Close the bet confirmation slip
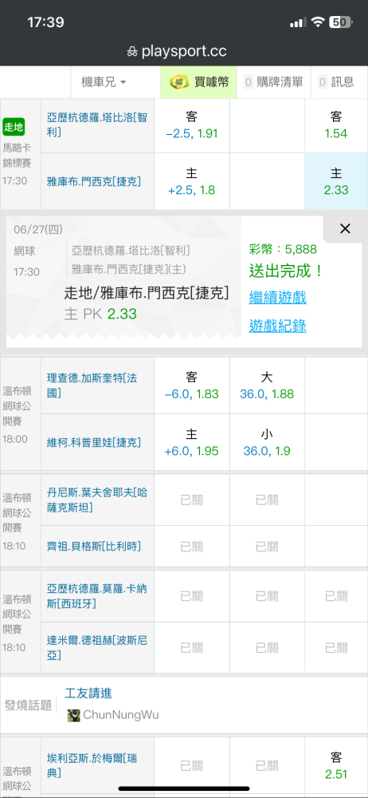368x798 pixels. click(x=345, y=229)
